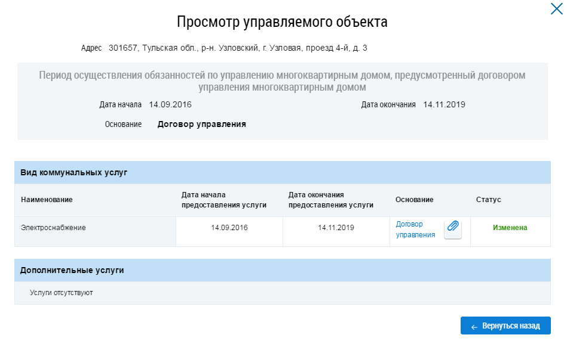Click the service start date 14.09.2016 cell
Viewport: 567px width, 344px height.
[x=229, y=228]
